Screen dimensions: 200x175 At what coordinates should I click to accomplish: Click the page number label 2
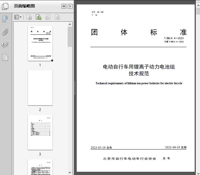tap(40, 110)
